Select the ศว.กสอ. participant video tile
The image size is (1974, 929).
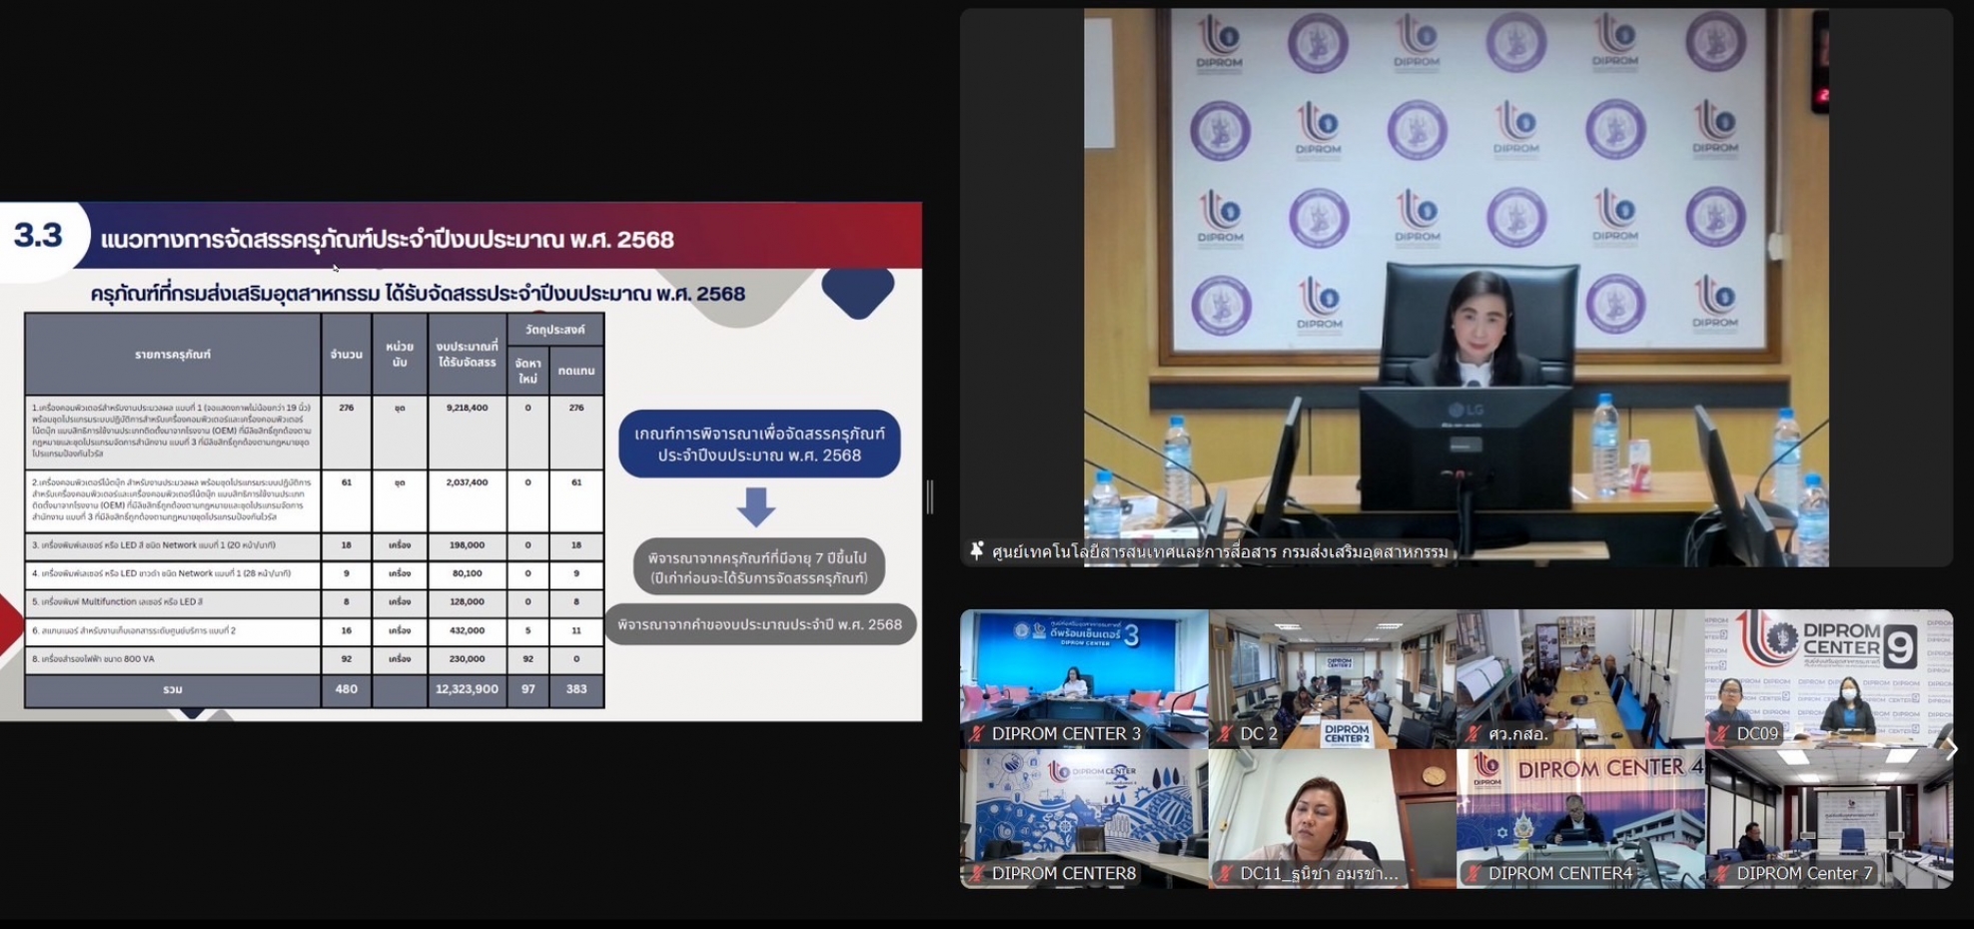[1580, 679]
